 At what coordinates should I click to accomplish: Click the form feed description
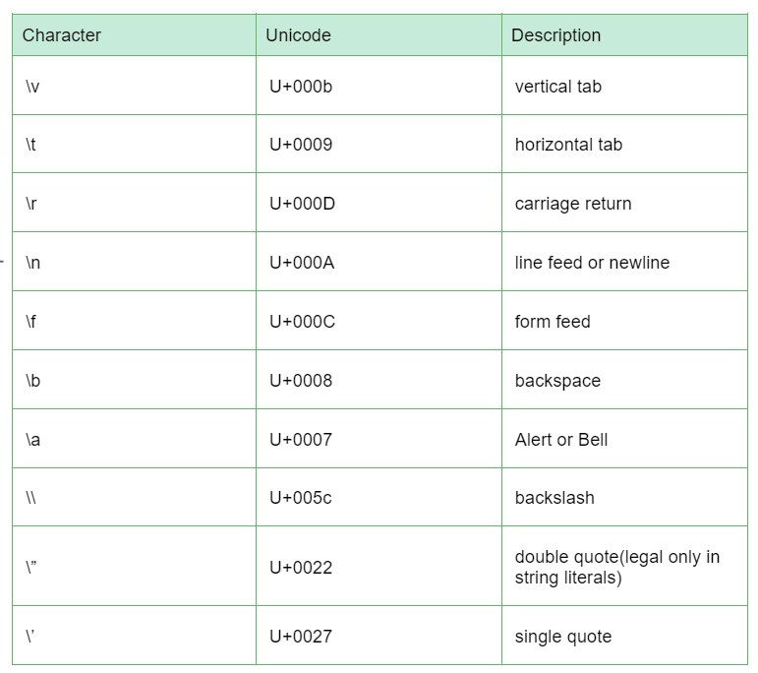click(x=553, y=322)
